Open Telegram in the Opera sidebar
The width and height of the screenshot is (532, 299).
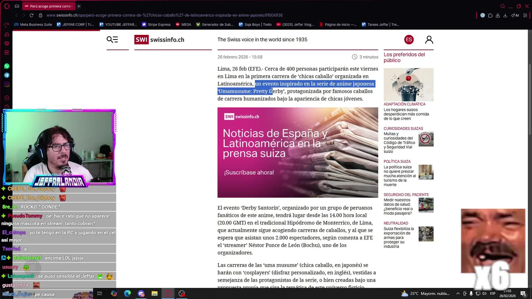tap(7, 75)
